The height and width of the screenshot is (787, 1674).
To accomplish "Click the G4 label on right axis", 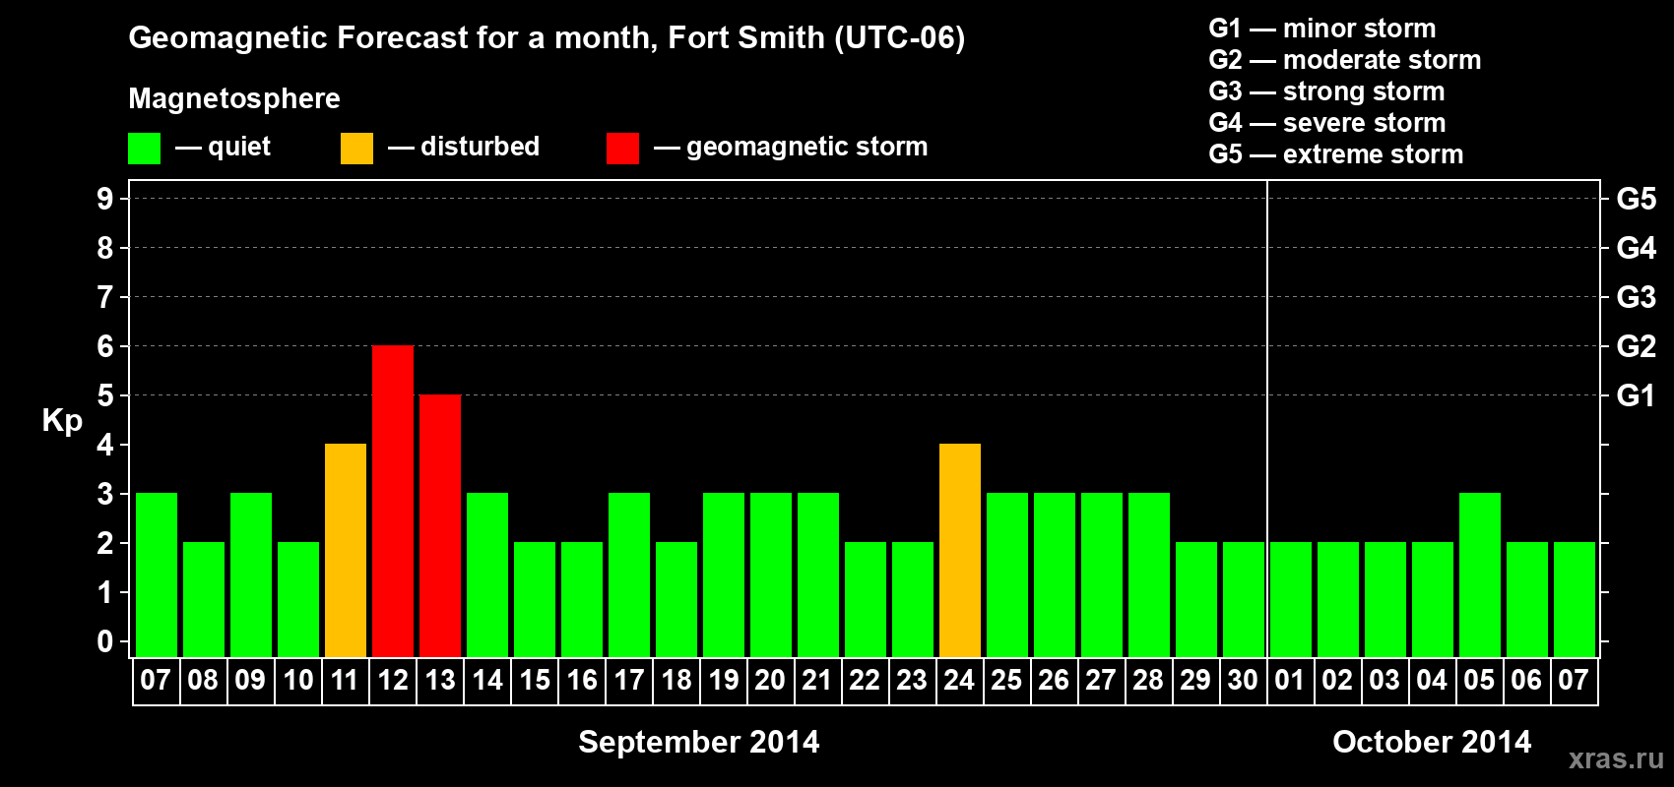I will pyautogui.click(x=1636, y=248).
